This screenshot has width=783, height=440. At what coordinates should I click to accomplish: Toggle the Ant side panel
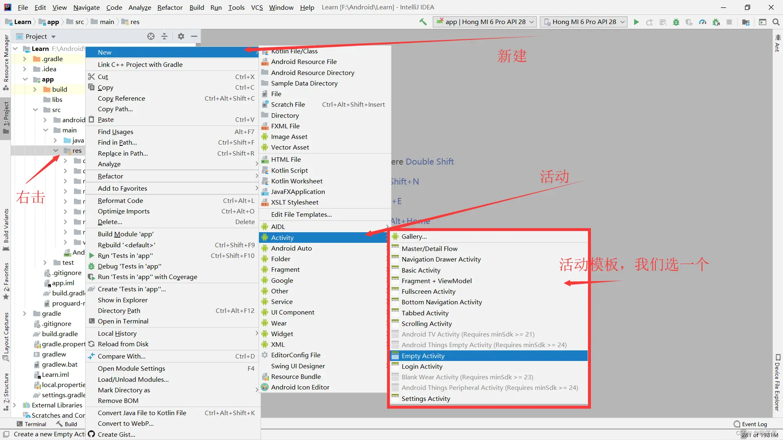click(x=777, y=43)
